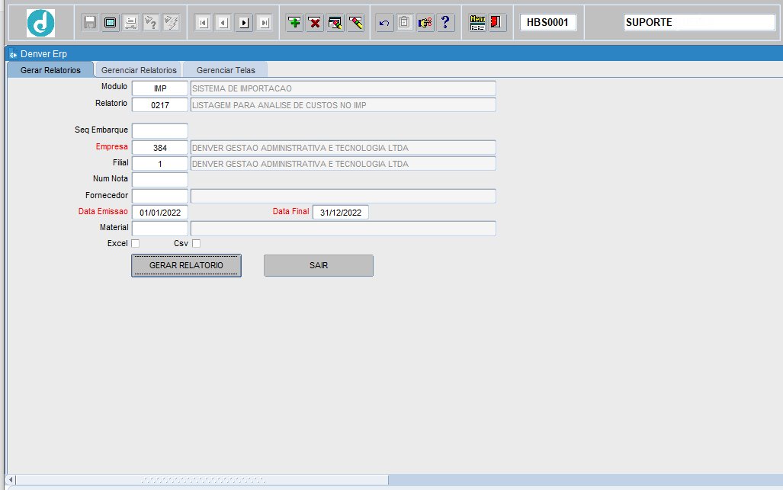783x490 pixels.
Task: Click the Denver logo icon
Action: pos(40,23)
